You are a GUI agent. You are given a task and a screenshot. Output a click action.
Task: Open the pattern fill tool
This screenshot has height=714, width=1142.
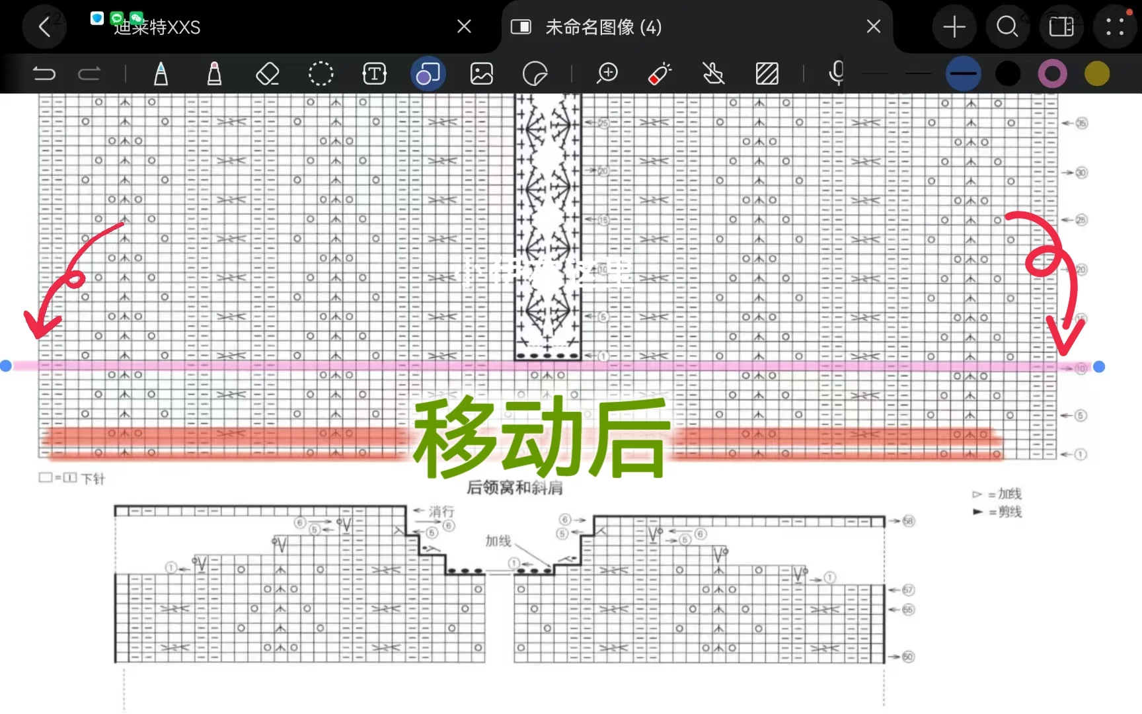767,74
